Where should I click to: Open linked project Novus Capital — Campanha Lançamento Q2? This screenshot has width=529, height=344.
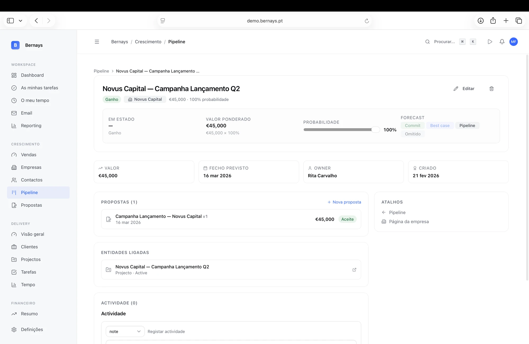coord(231,270)
